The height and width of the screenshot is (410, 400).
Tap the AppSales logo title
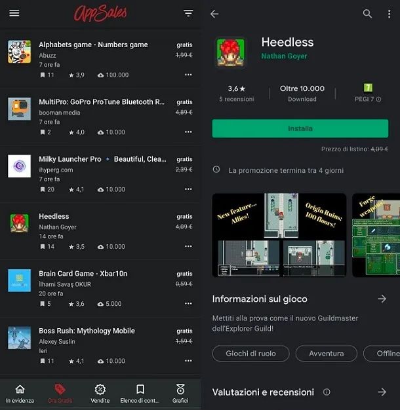tap(100, 13)
